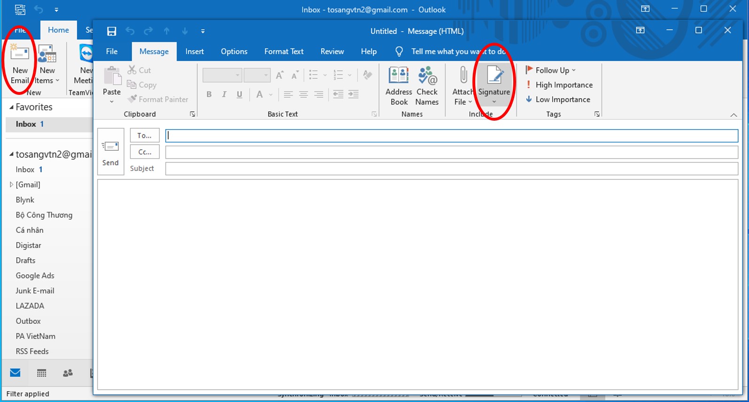Open the Help tab

369,51
